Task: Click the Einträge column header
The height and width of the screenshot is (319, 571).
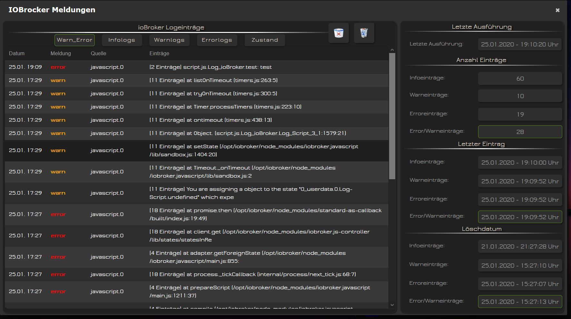Action: tap(159, 54)
